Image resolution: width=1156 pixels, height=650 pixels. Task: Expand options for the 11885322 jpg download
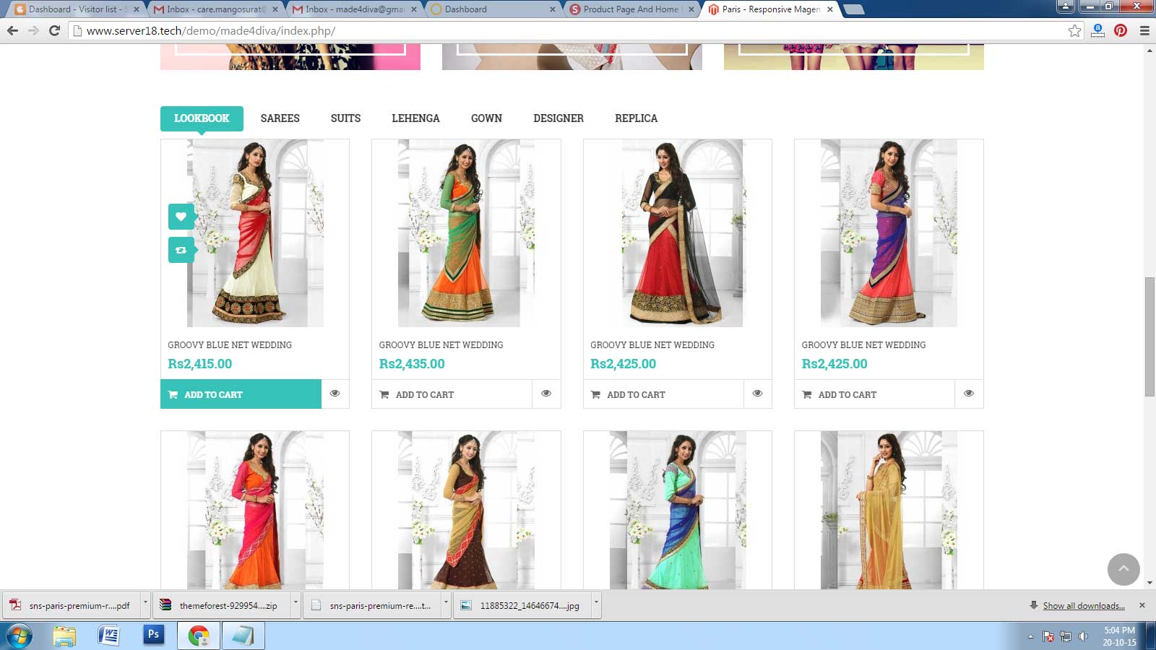coord(596,605)
